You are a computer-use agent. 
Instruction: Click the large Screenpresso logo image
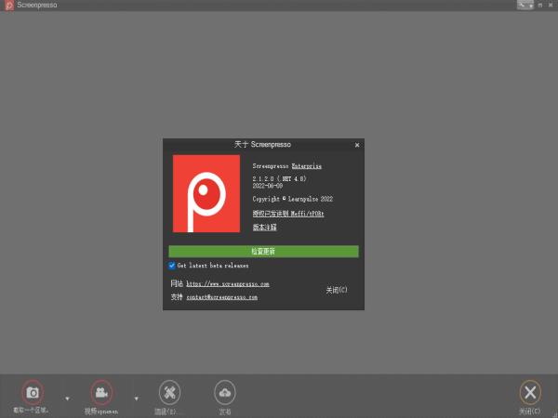pos(206,193)
